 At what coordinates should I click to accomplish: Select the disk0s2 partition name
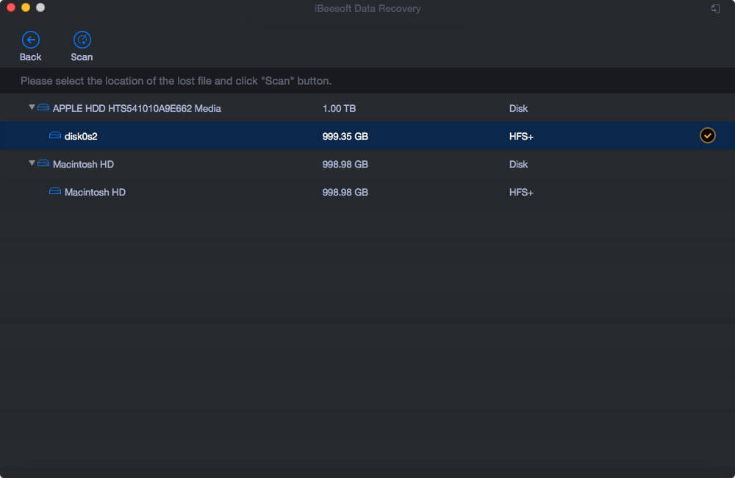tap(81, 136)
